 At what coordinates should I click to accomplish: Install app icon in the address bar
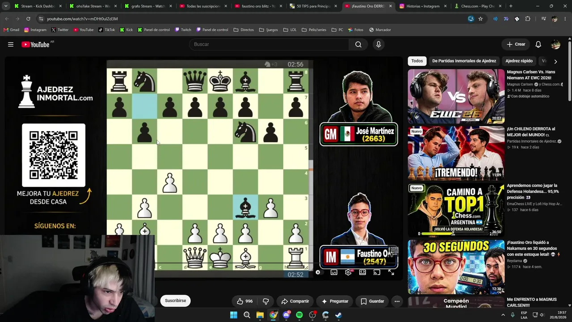(x=471, y=19)
